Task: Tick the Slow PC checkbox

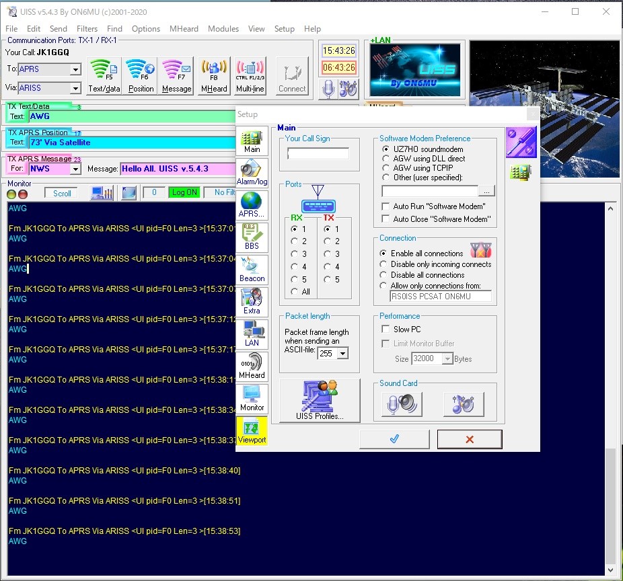Action: [386, 330]
